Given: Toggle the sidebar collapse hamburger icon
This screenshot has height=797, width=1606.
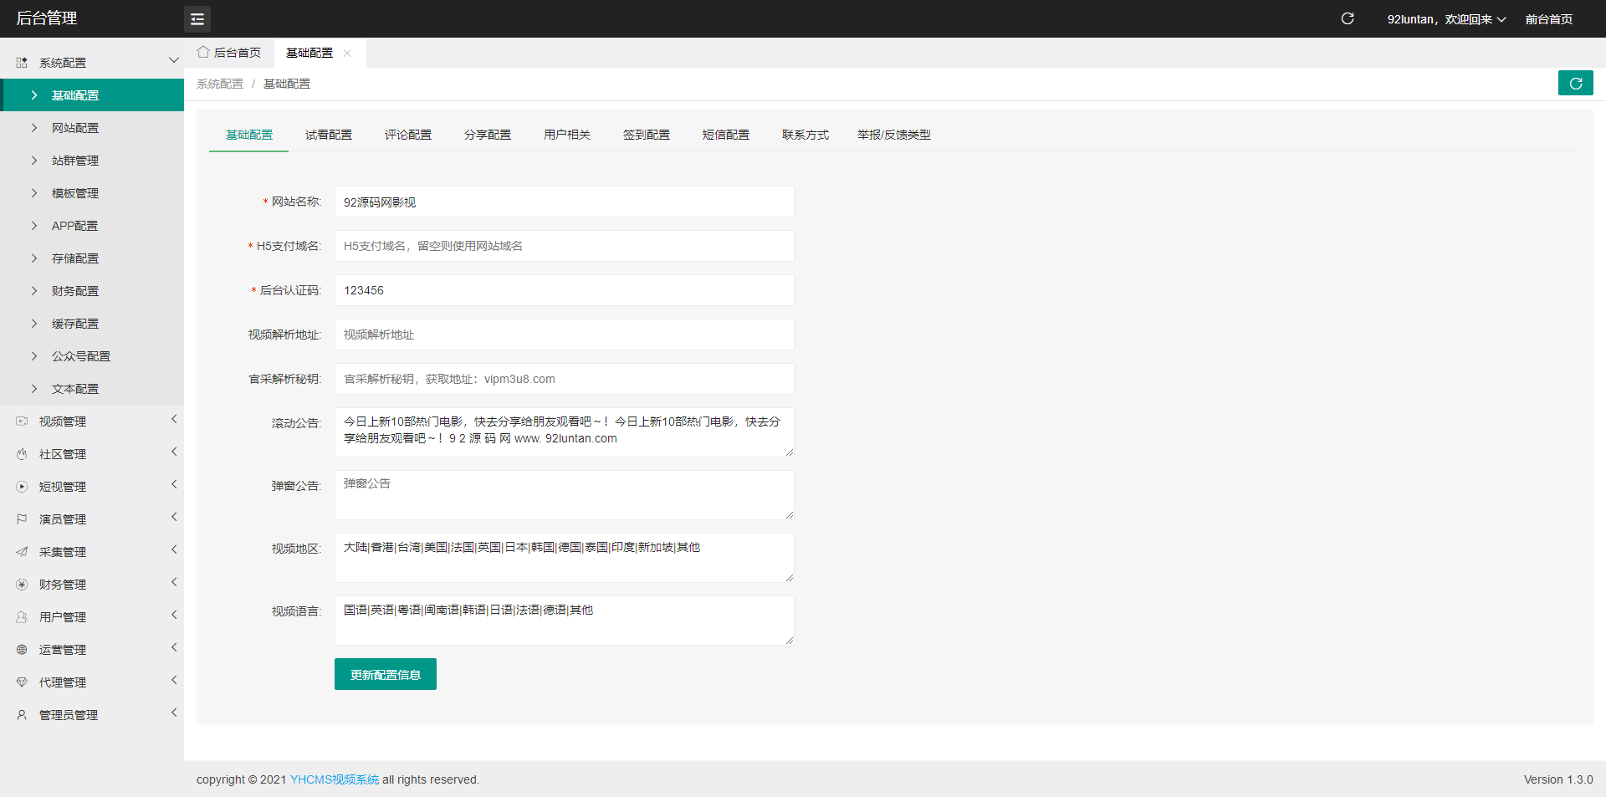Looking at the screenshot, I should (x=197, y=18).
